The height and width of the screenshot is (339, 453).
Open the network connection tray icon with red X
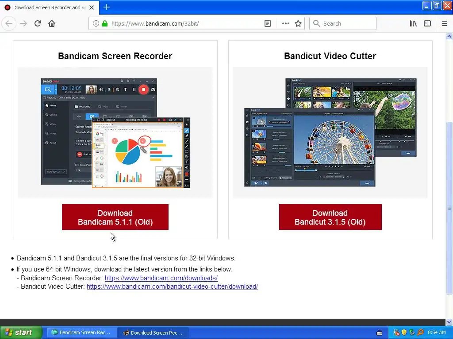(x=396, y=332)
